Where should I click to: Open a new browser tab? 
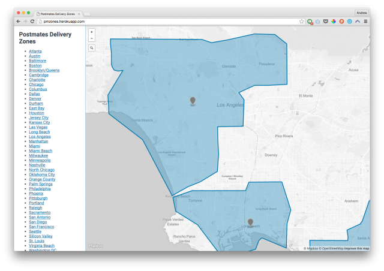point(87,14)
